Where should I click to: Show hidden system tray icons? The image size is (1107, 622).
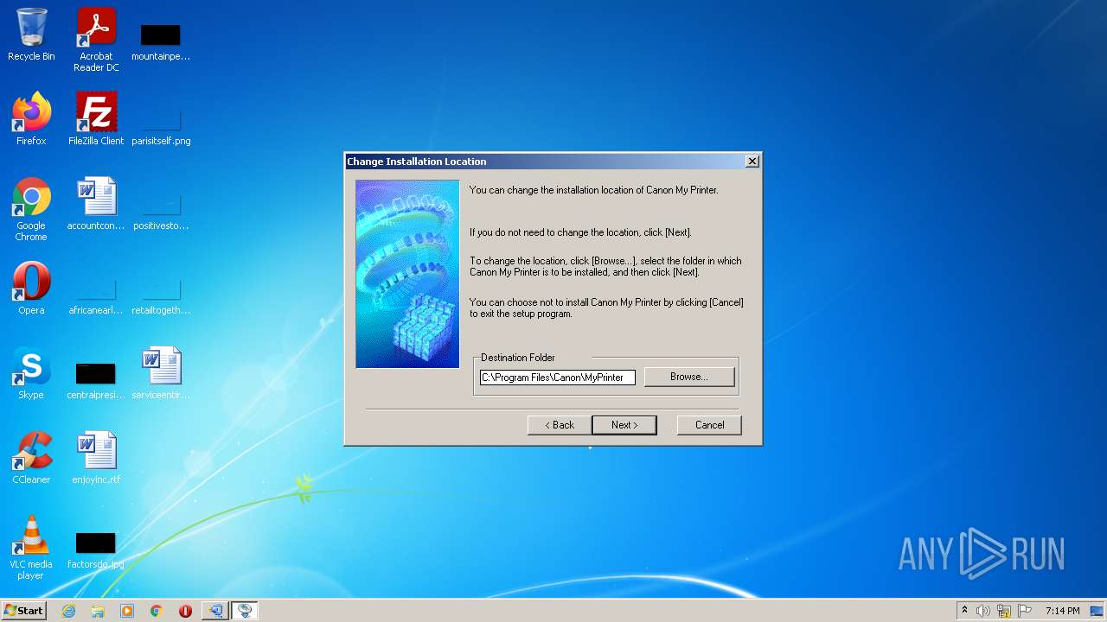point(964,611)
